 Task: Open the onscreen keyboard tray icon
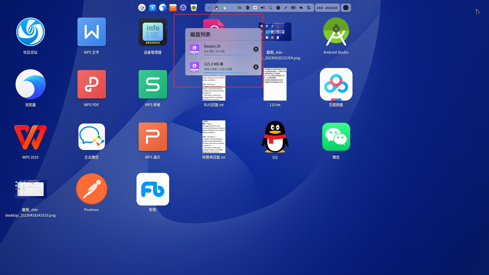240,8
